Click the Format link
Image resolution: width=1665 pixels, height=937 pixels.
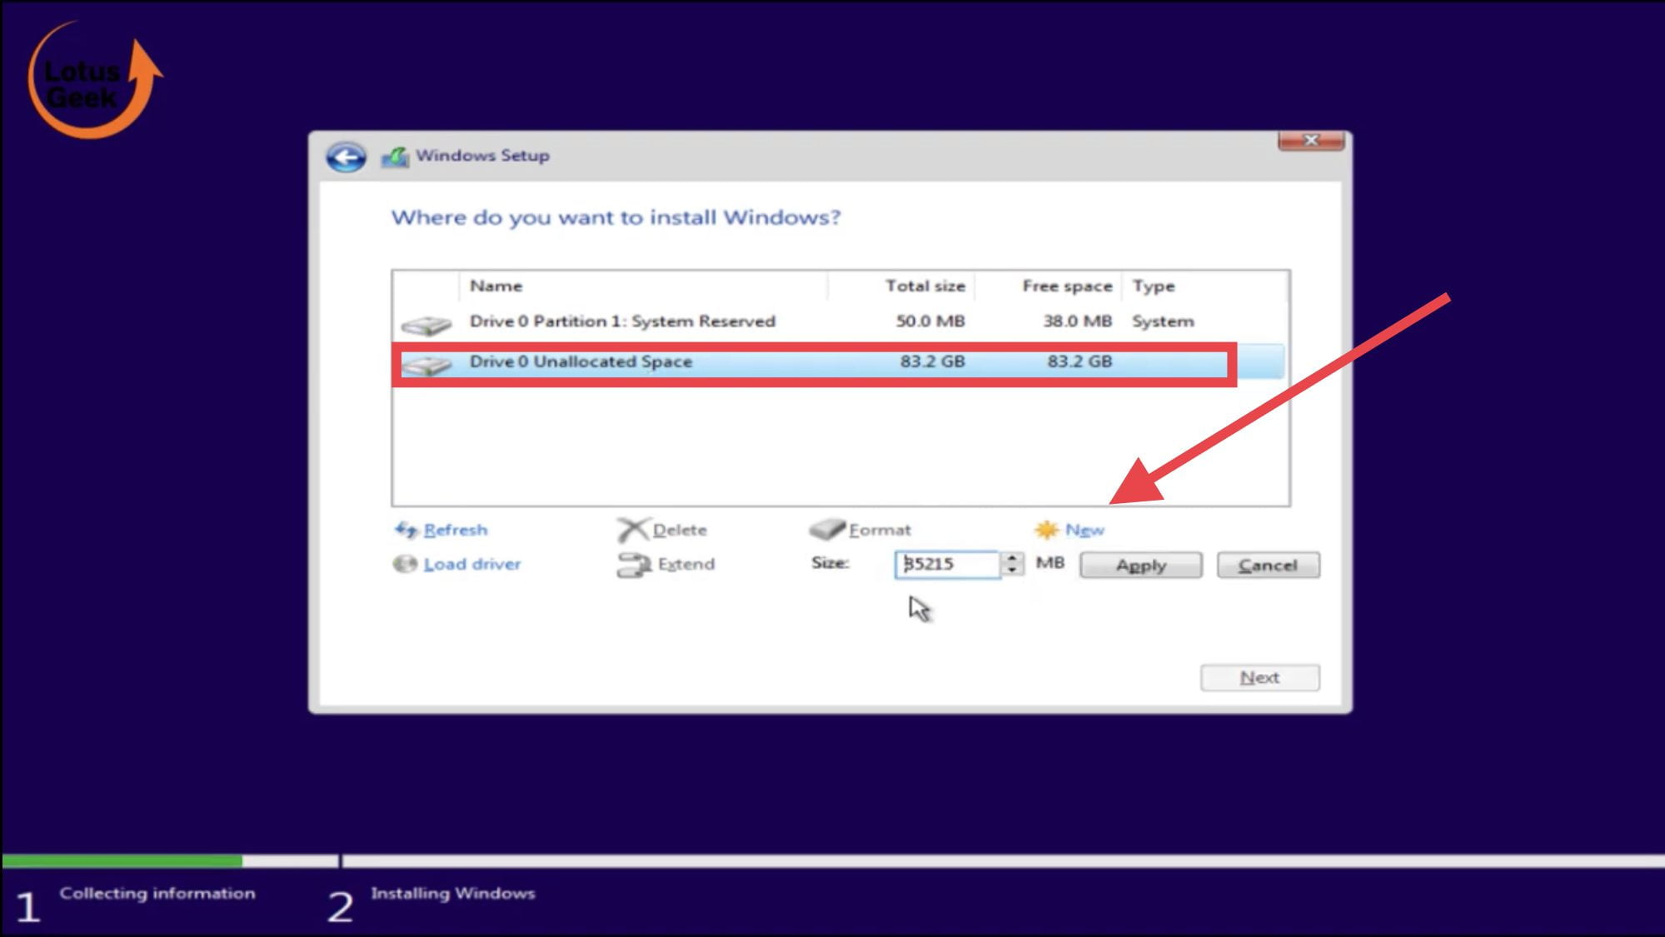(x=880, y=530)
